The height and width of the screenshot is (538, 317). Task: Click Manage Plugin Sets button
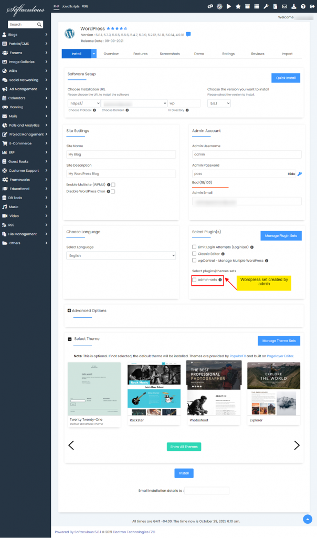click(x=281, y=236)
